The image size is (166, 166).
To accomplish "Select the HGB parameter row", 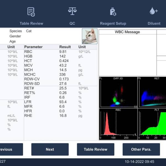I will pos(61,56).
